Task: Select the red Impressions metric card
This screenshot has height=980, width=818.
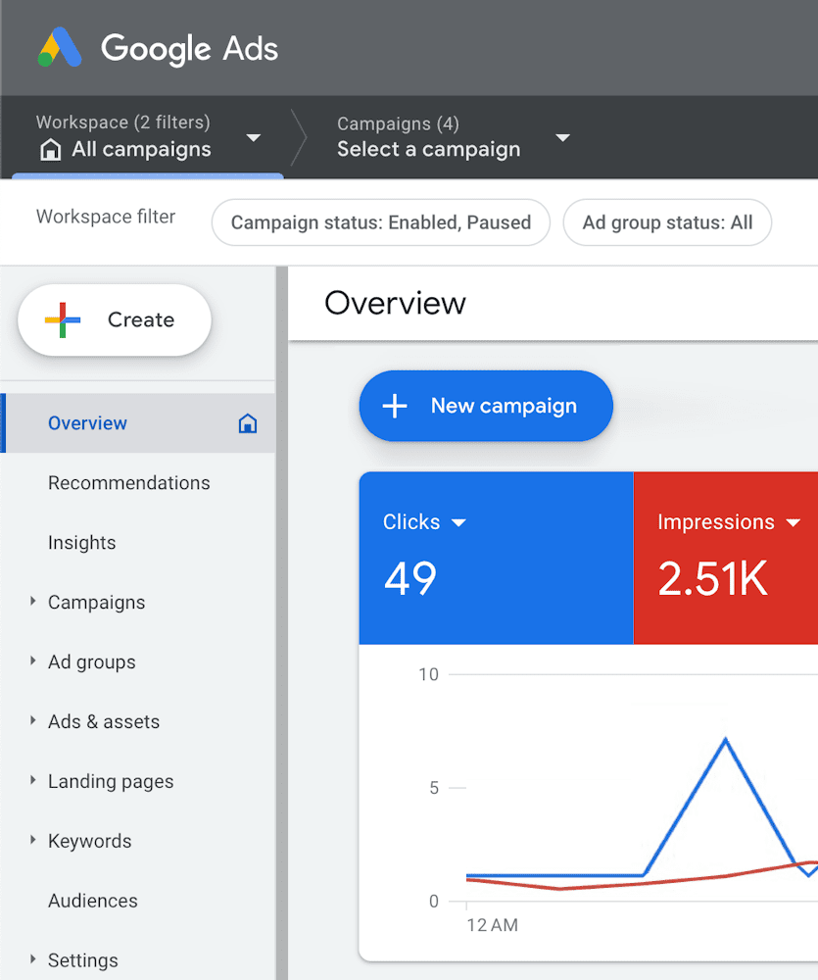Action: pos(726,559)
